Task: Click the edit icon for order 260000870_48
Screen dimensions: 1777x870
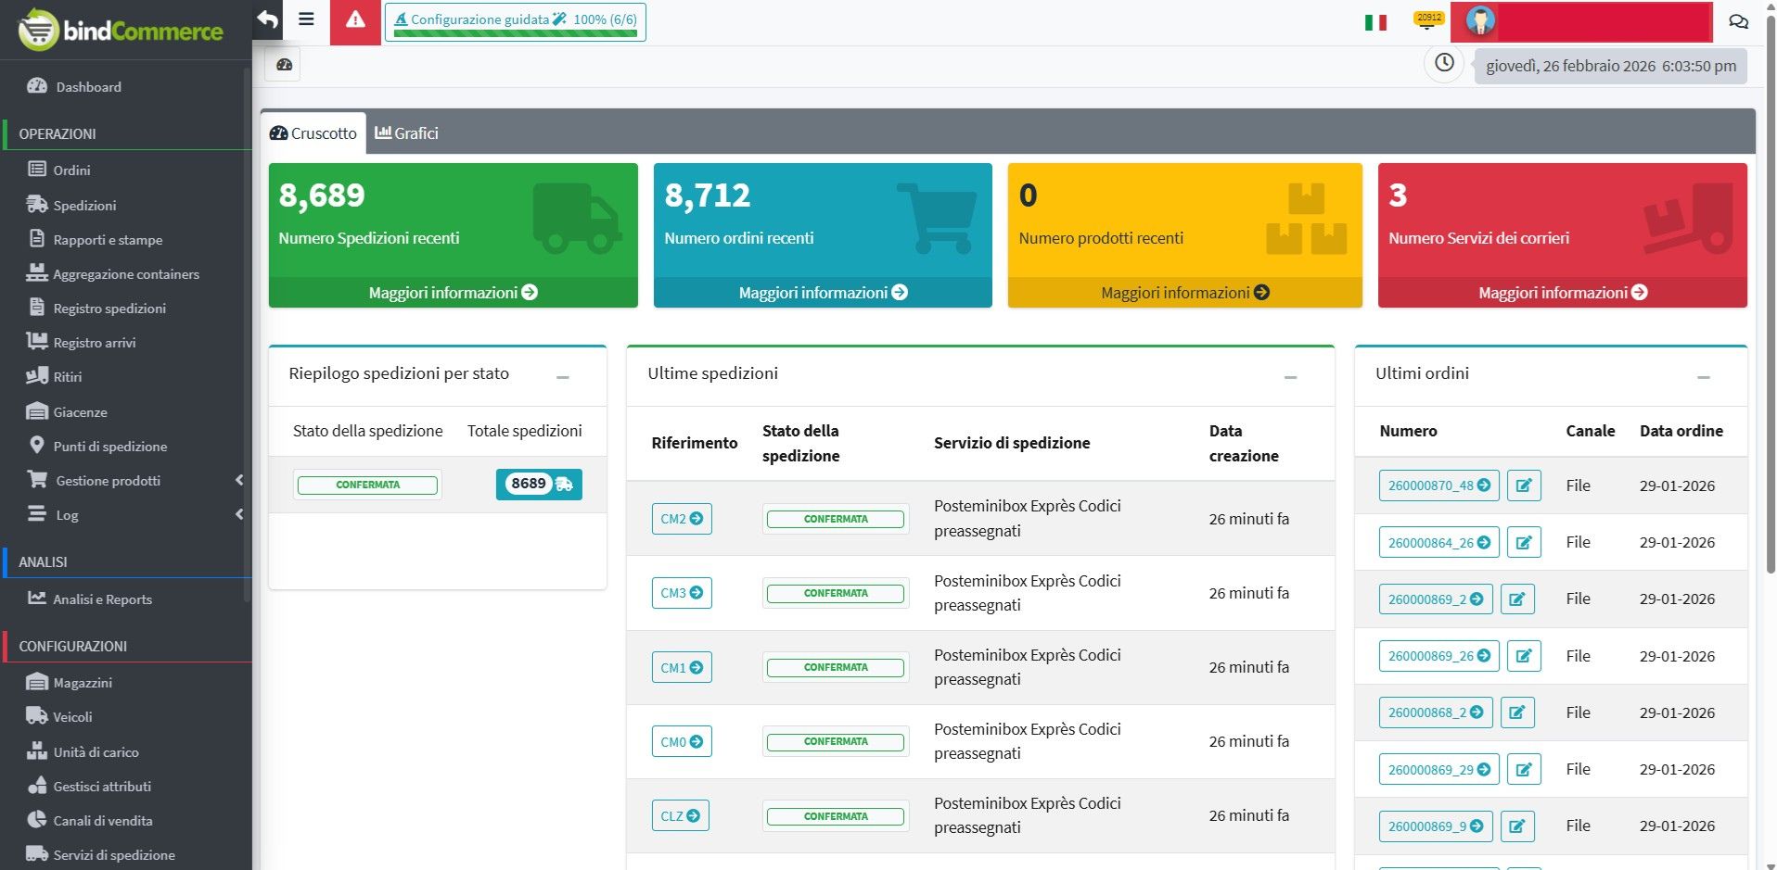Action: pos(1523,485)
